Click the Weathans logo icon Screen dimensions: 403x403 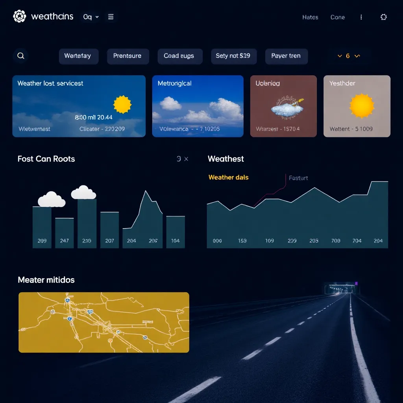pyautogui.click(x=19, y=17)
